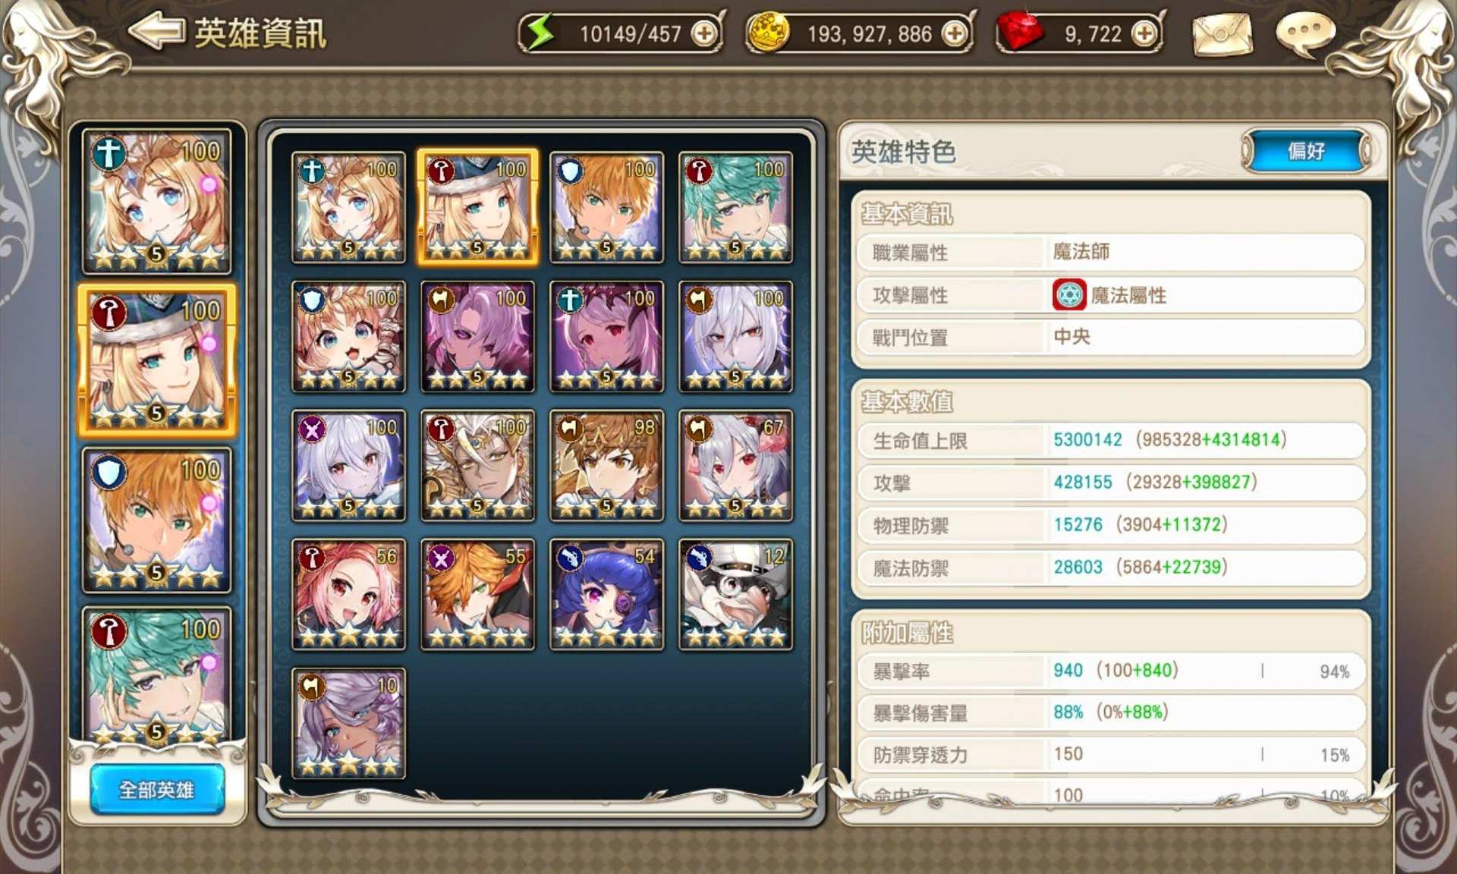Select the green-haired hero in sidebar
The width and height of the screenshot is (1457, 874).
pyautogui.click(x=157, y=675)
